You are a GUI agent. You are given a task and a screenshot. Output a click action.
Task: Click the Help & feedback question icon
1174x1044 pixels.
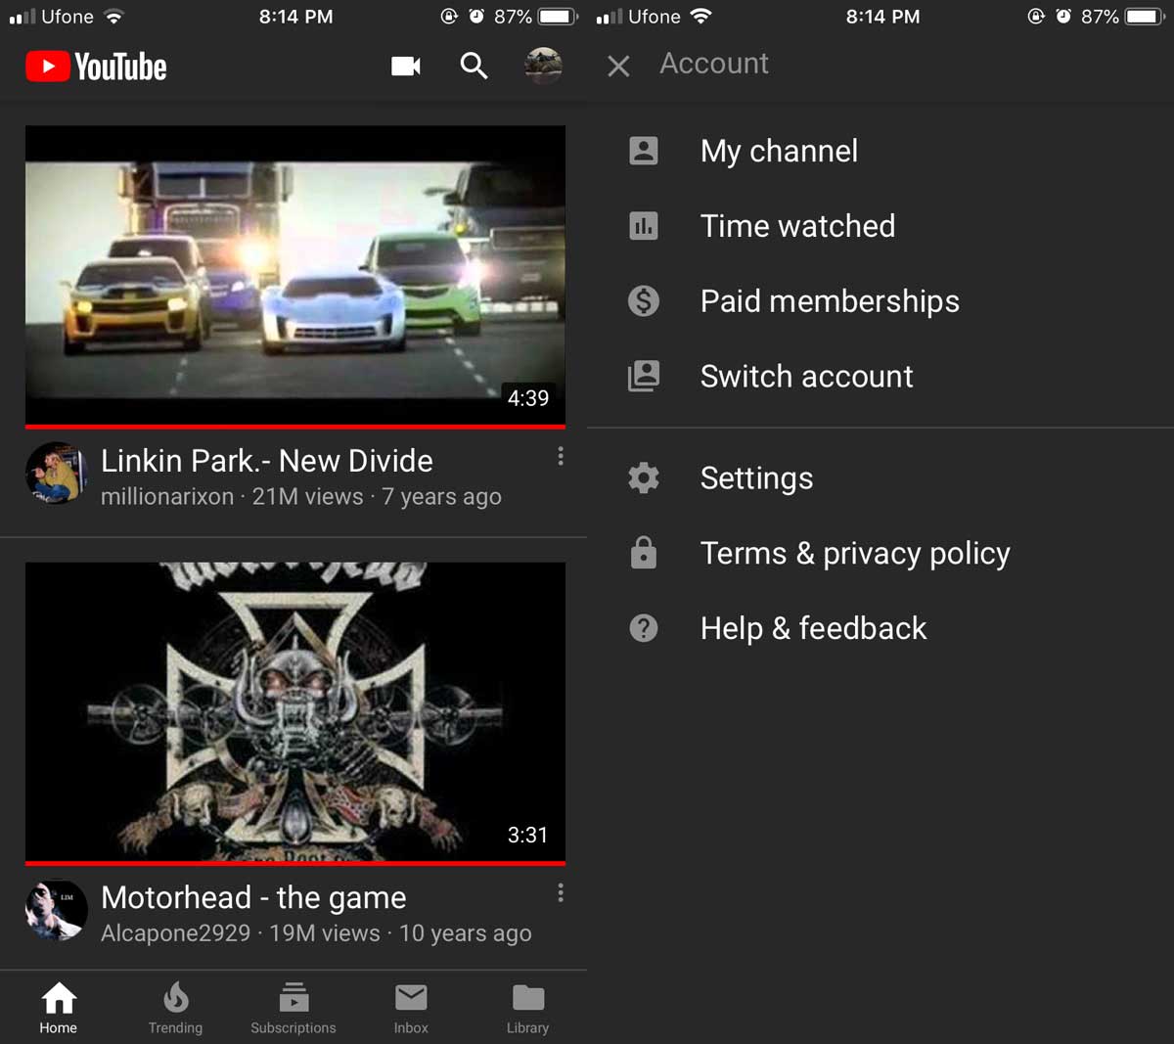(644, 628)
